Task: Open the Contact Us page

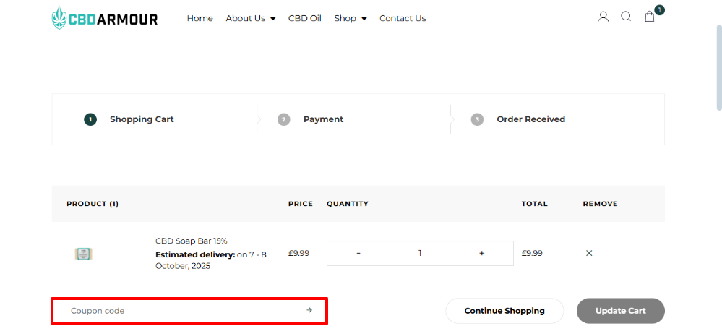Action: (403, 18)
